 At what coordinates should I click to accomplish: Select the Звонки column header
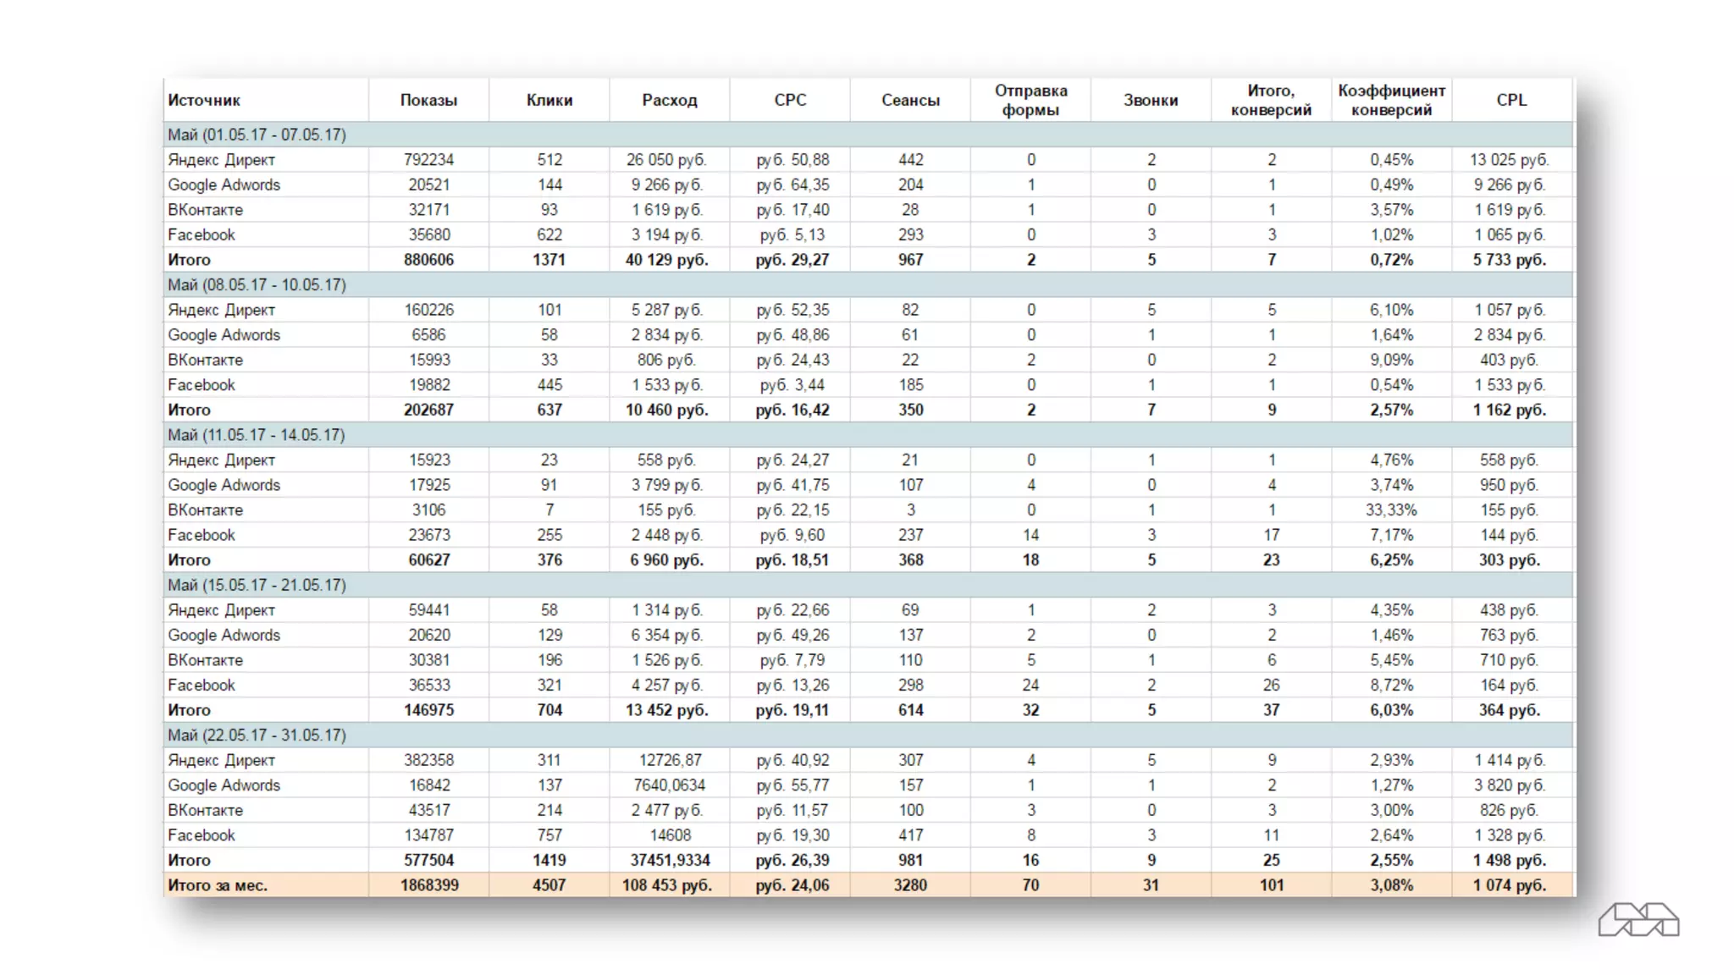[1151, 100]
